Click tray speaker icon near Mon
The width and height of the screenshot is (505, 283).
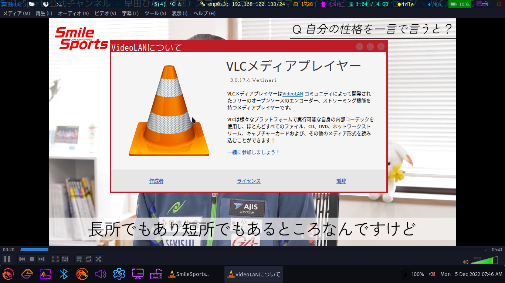(x=432, y=274)
